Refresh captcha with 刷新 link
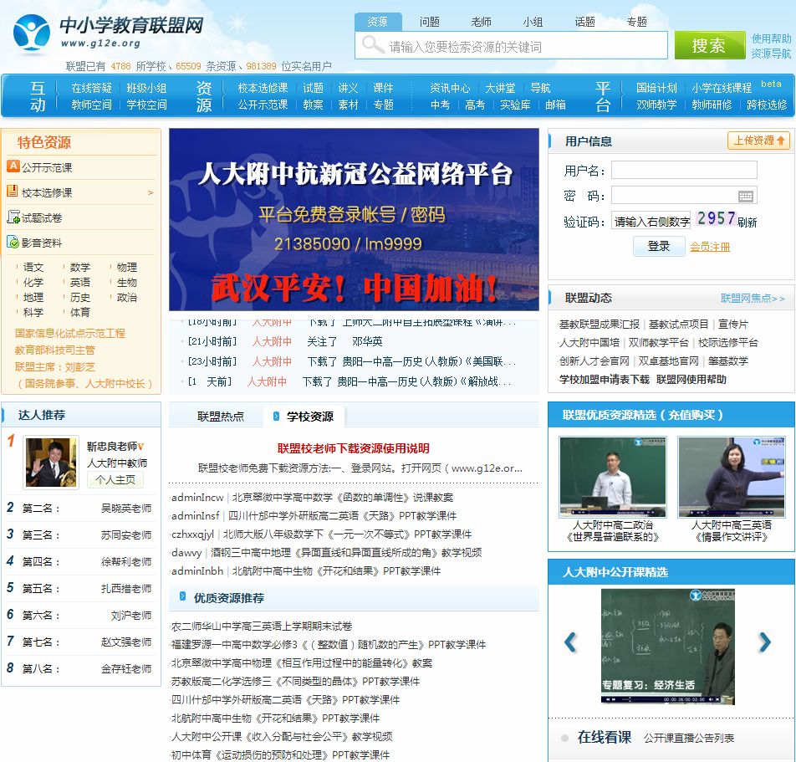The image size is (796, 762). pos(748,222)
